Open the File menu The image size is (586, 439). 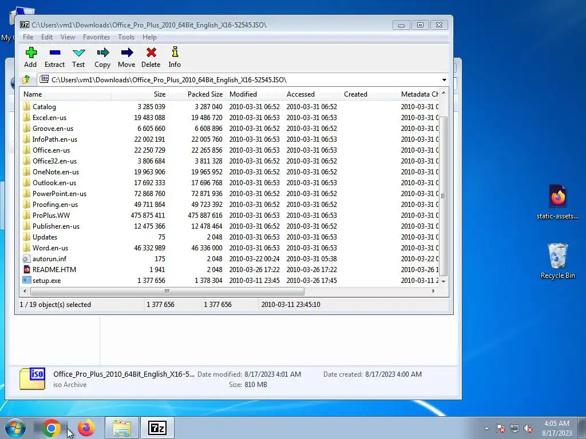pyautogui.click(x=28, y=37)
